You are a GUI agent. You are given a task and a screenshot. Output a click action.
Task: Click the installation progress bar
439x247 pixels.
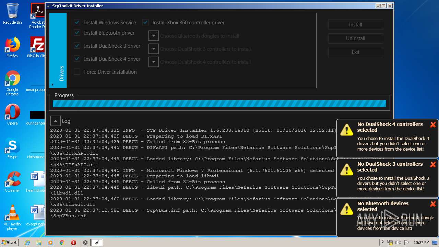(x=219, y=104)
